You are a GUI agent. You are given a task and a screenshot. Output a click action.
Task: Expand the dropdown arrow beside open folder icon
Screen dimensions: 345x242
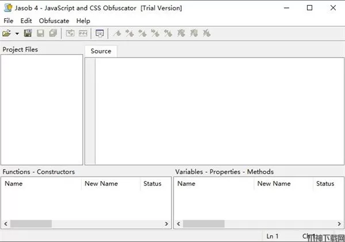tap(17, 34)
